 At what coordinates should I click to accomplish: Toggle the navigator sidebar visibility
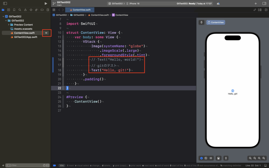click(x=5, y=3)
